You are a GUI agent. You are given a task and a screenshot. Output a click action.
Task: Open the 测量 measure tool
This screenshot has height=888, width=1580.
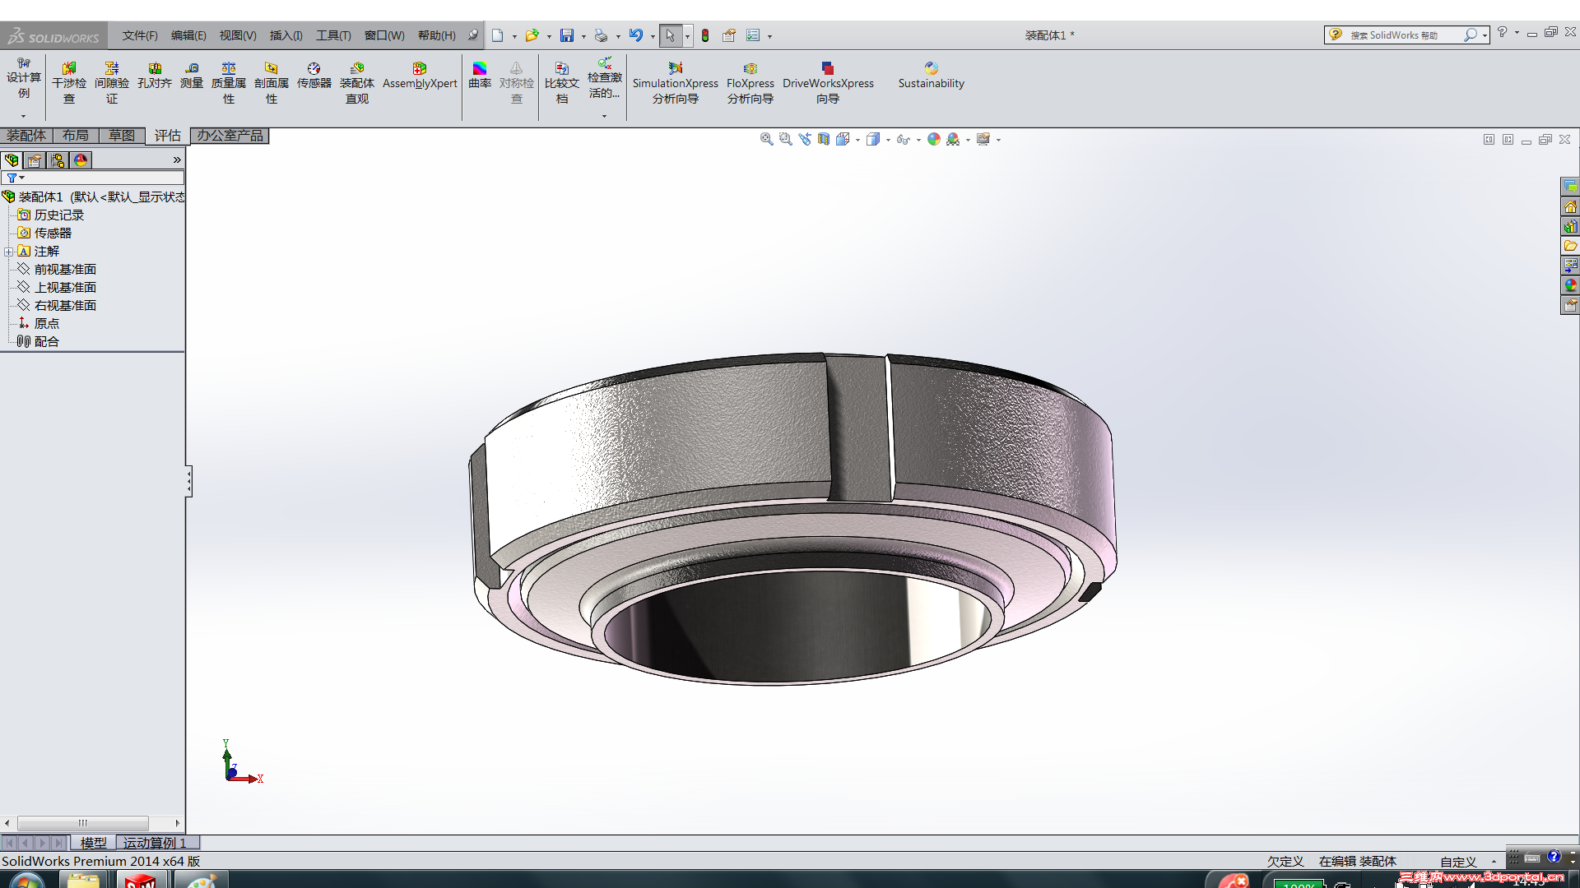pos(192,69)
